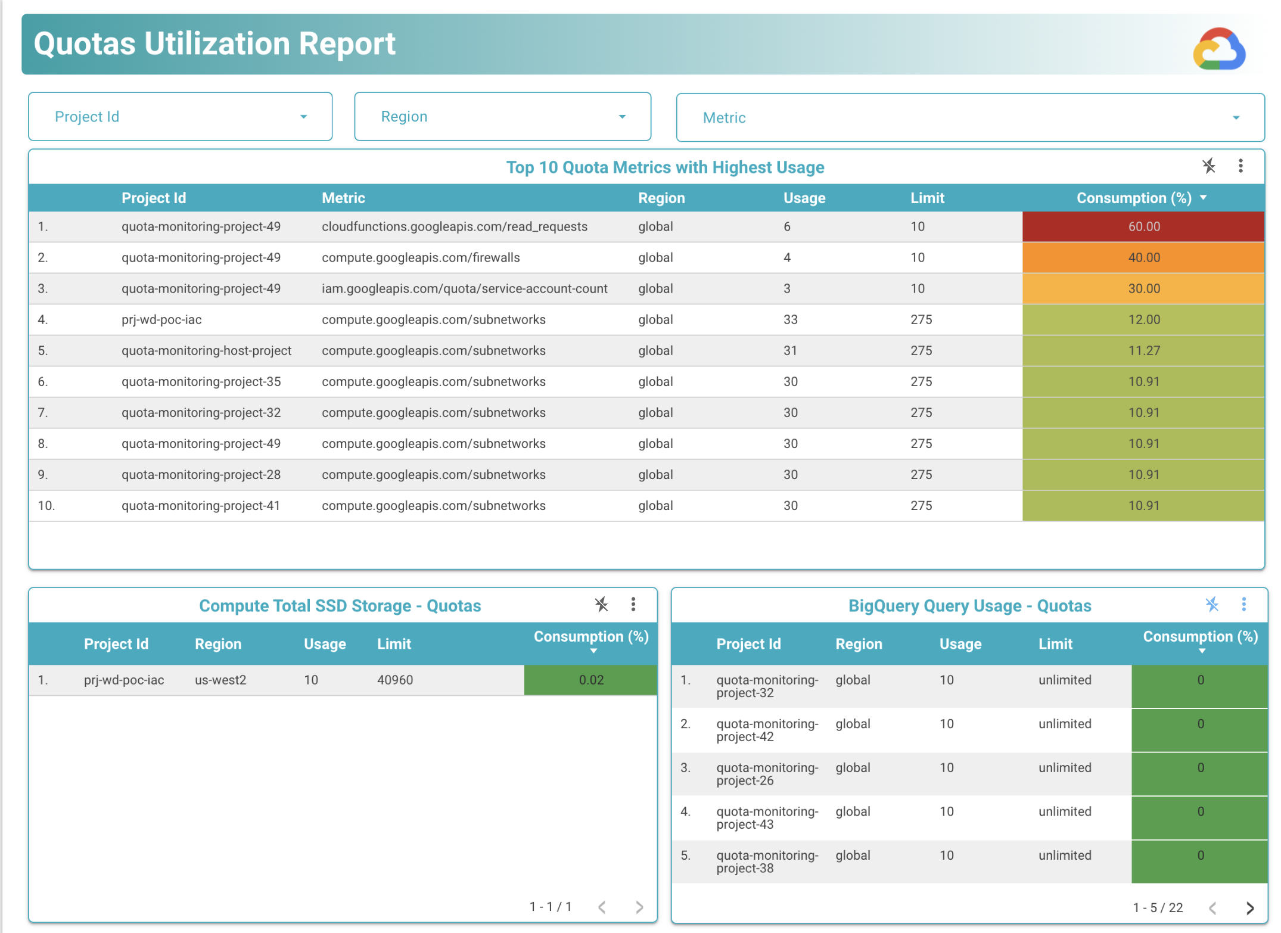
Task: Go to previous page of BigQuery table
Action: tap(1212, 907)
